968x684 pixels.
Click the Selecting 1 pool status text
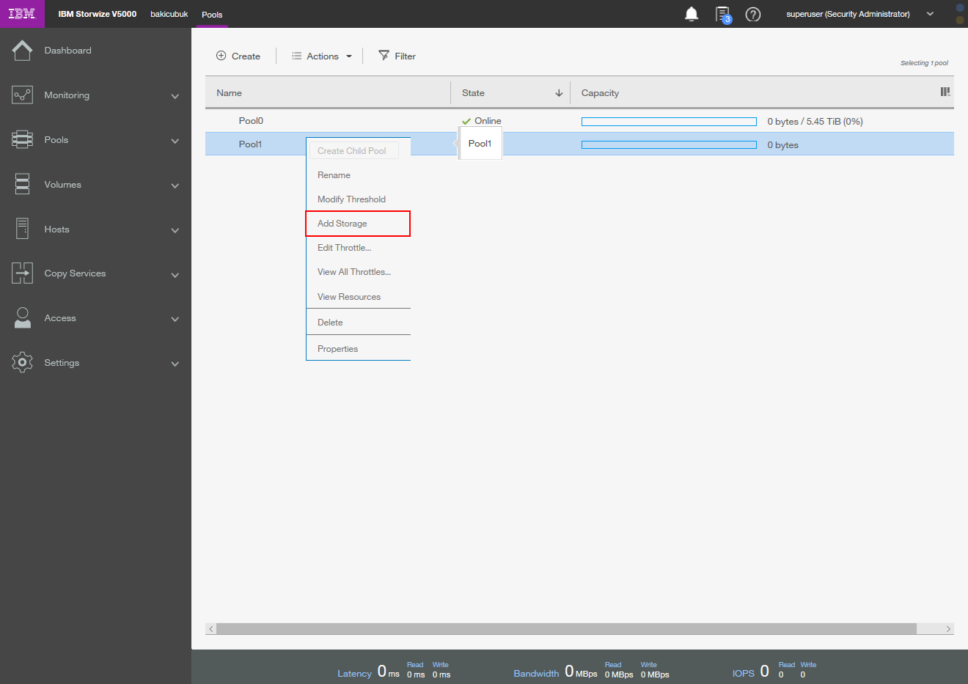click(924, 63)
